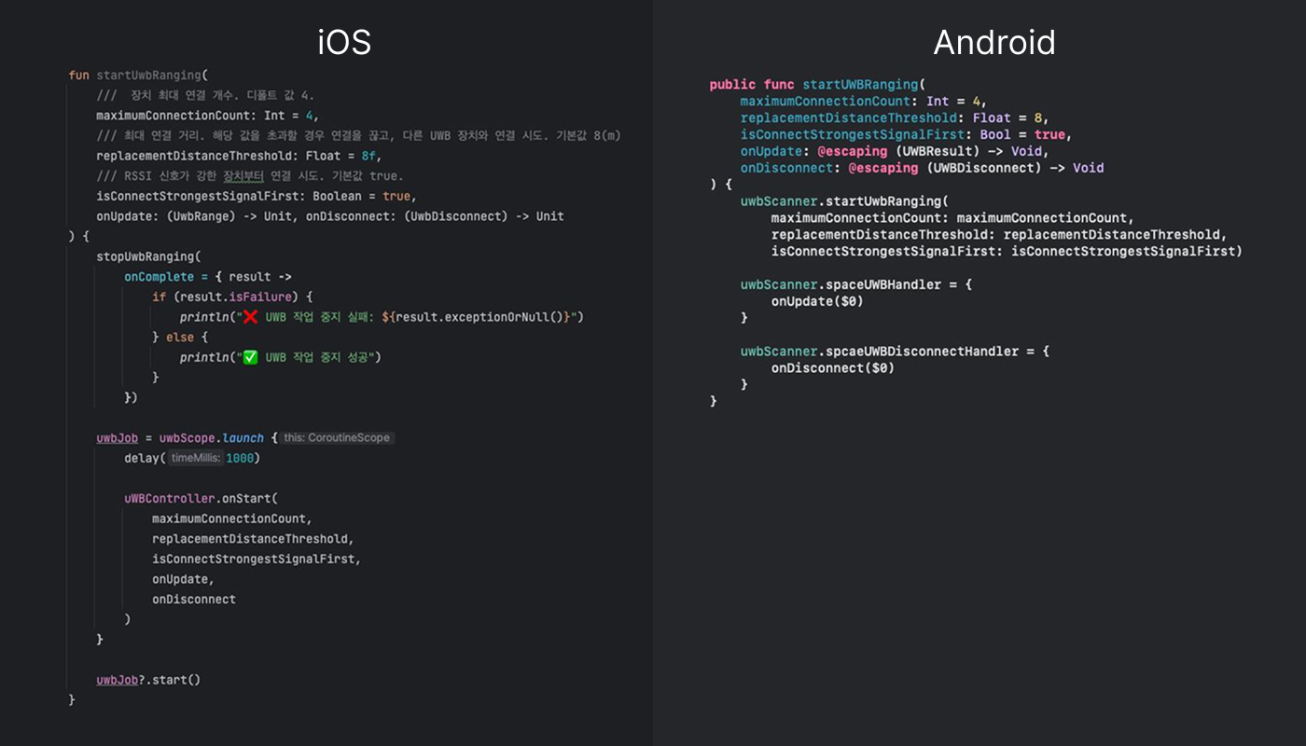Click the "onDisconnect" argument inside onStart
Screen dimensions: 1306x746
pos(194,600)
